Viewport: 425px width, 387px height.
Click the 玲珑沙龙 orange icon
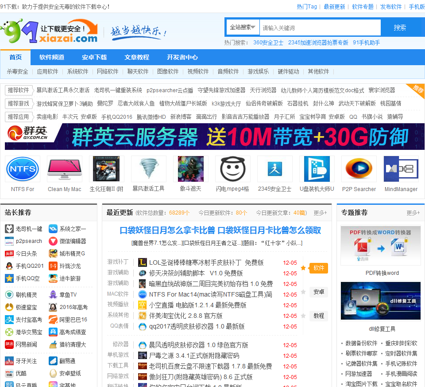53,266
